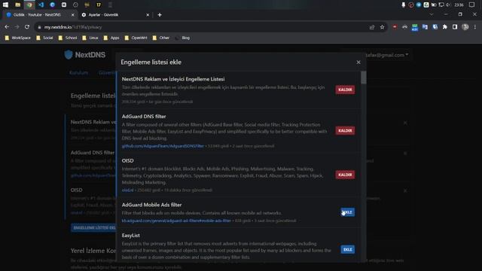Select the AdGuard Mobile Ads filter title

[151, 205]
